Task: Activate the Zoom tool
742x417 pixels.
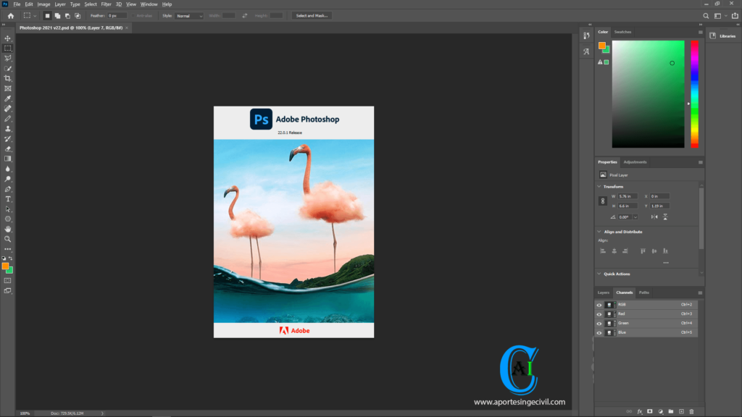Action: [x=8, y=238]
